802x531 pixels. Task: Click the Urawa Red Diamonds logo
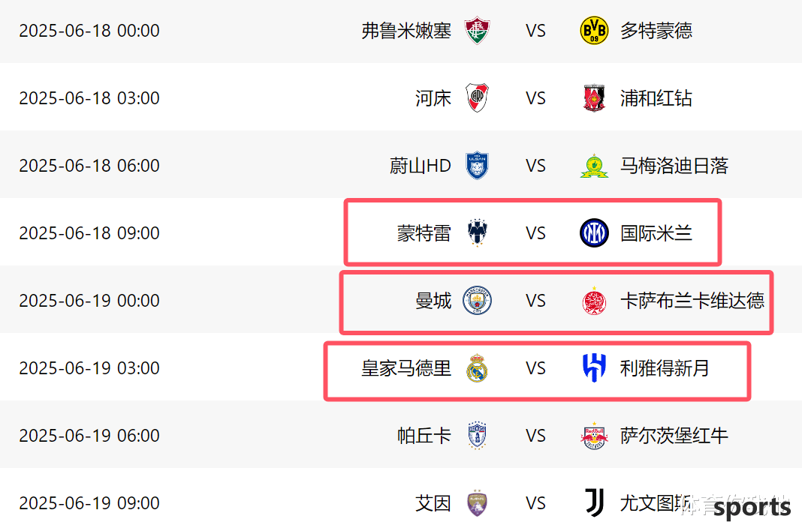[x=594, y=98]
